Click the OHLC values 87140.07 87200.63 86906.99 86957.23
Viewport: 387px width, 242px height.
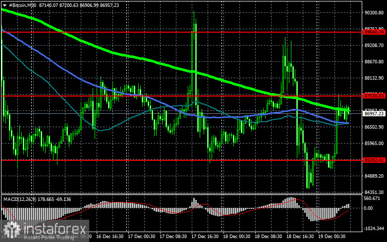pyautogui.click(x=79, y=5)
